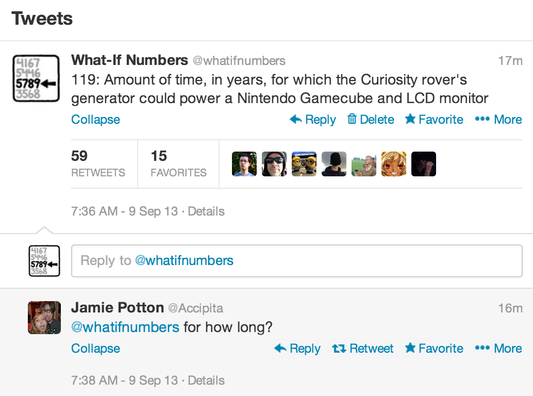View the 15 Favorites list
The image size is (533, 396).
tap(178, 163)
